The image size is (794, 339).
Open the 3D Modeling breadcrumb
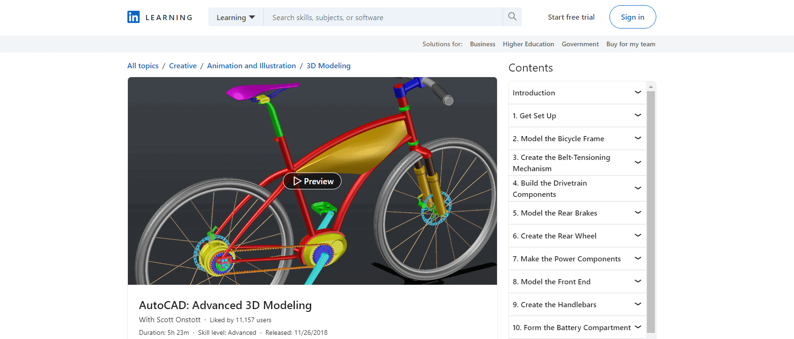[328, 66]
